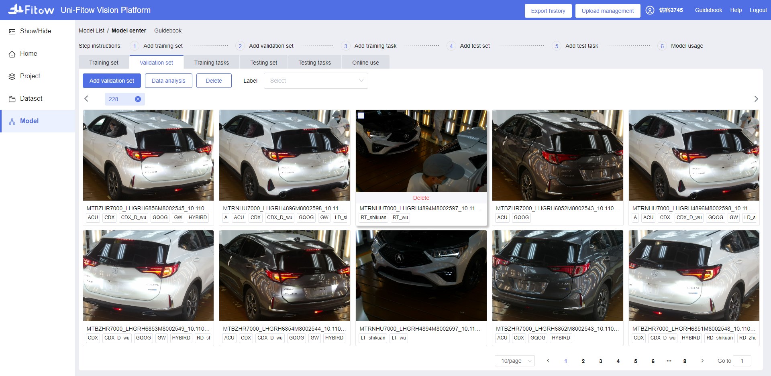This screenshot has width=771, height=376.
Task: Click Model List breadcrumb
Action: (92, 30)
